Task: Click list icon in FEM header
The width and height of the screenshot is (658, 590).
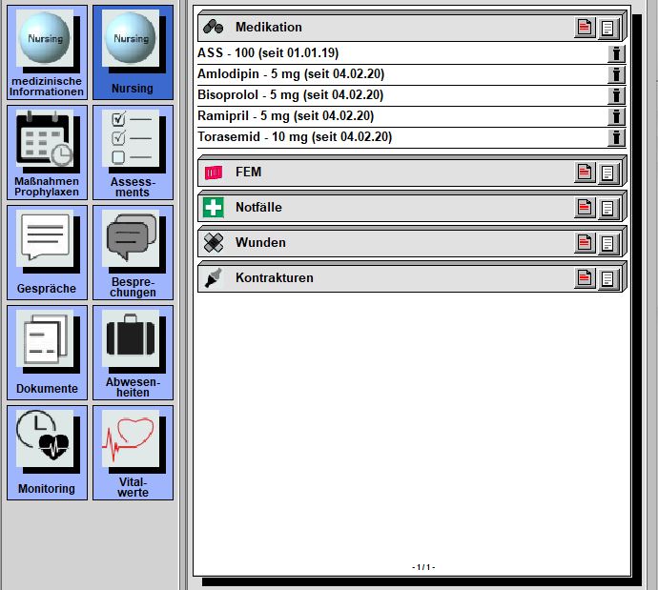Action: pos(608,173)
